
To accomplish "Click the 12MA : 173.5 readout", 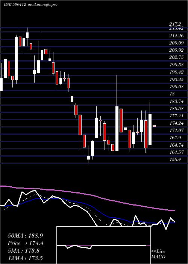I will coord(25,258).
